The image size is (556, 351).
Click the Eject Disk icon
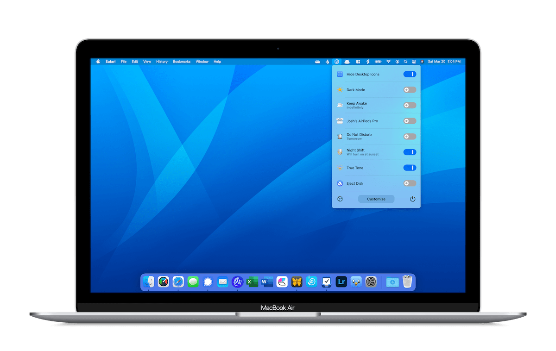pos(340,183)
